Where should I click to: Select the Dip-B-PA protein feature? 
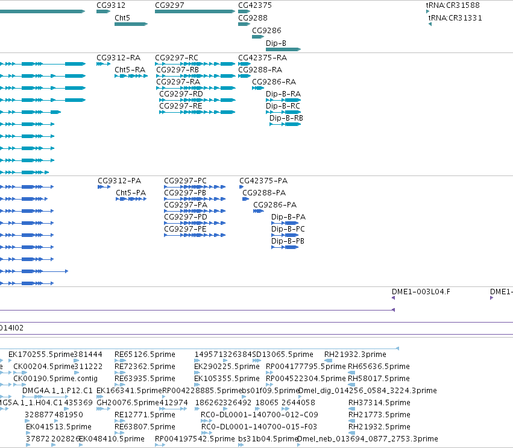point(285,223)
